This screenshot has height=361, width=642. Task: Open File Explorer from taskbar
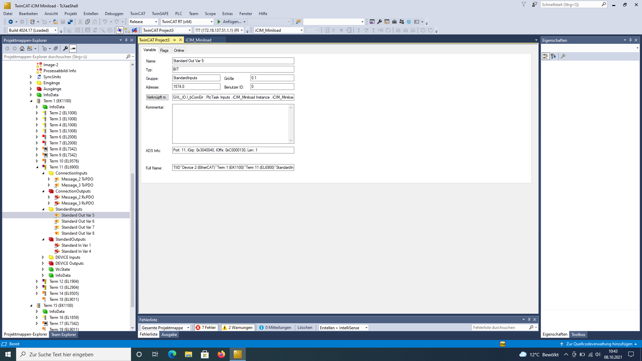tap(189, 354)
